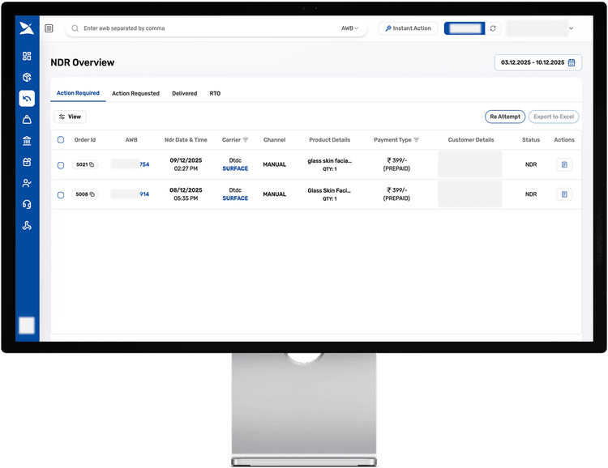The image size is (608, 468).
Task: Select the checkbox for order 5008
Action: pyautogui.click(x=61, y=194)
